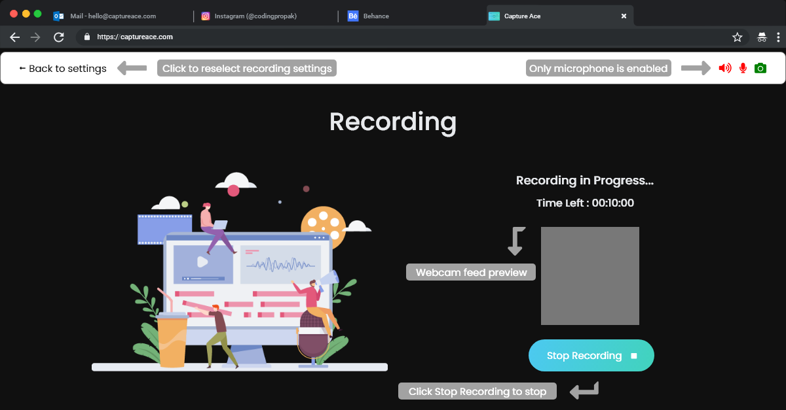Click the padlock site security icon
Image resolution: width=786 pixels, height=410 pixels.
[86, 37]
